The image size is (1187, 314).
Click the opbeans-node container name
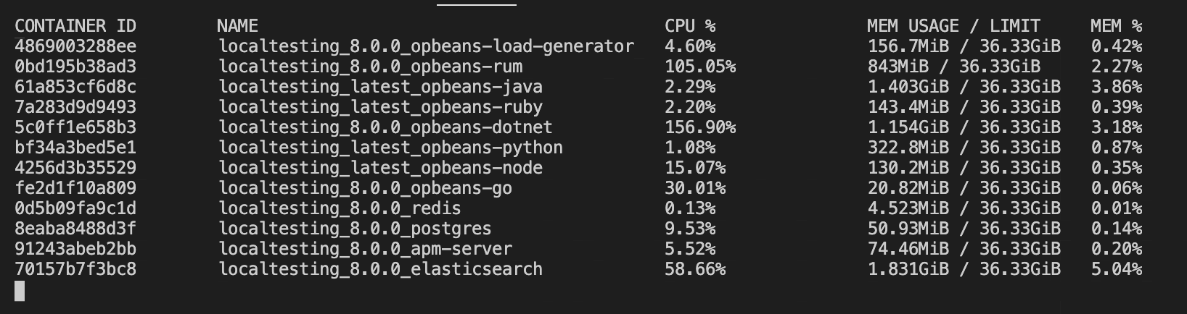pos(380,168)
